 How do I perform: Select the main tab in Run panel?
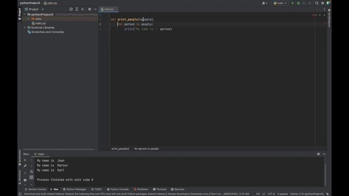[x=40, y=154]
